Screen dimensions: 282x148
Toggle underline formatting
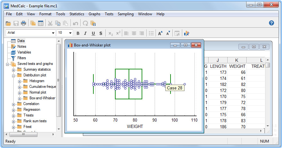tap(93, 33)
